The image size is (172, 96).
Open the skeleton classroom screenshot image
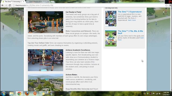[45, 60]
